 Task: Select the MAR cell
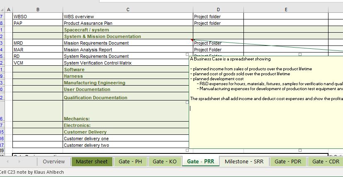click(38, 50)
